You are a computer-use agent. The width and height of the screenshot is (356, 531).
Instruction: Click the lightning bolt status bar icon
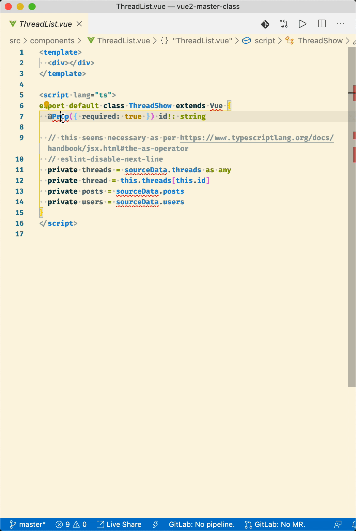(x=155, y=524)
